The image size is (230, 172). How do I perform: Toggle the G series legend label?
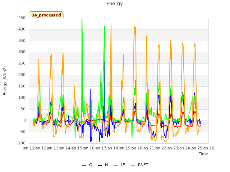(91, 165)
